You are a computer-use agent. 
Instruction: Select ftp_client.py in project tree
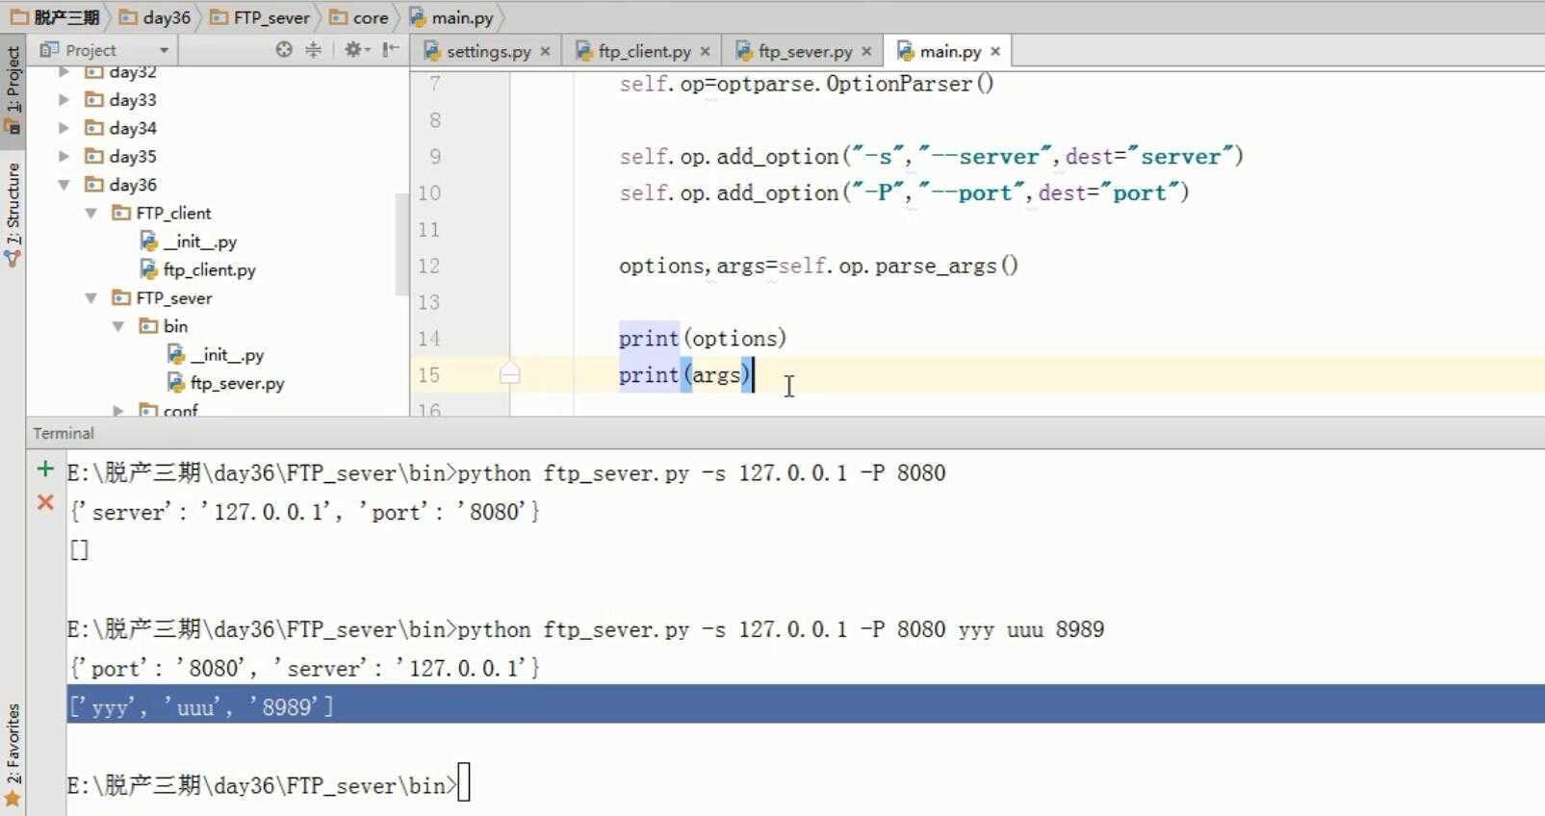(198, 269)
